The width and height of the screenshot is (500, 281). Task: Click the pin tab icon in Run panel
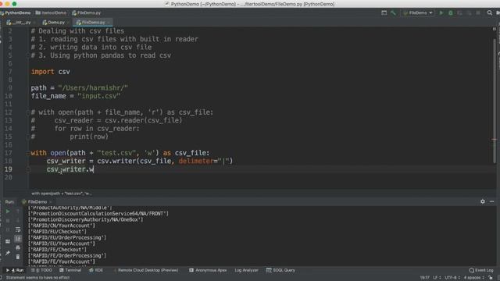pos(8,253)
